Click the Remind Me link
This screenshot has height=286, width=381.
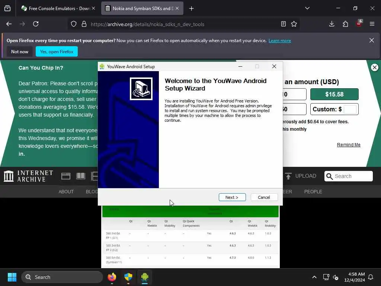click(349, 145)
